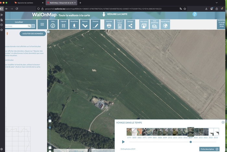Select the Dessiner tool
Screen dimensions: 227x152
[x=95, y=25]
